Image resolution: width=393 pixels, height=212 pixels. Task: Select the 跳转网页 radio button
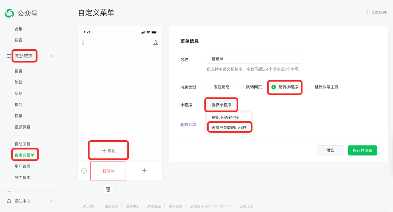[241, 87]
